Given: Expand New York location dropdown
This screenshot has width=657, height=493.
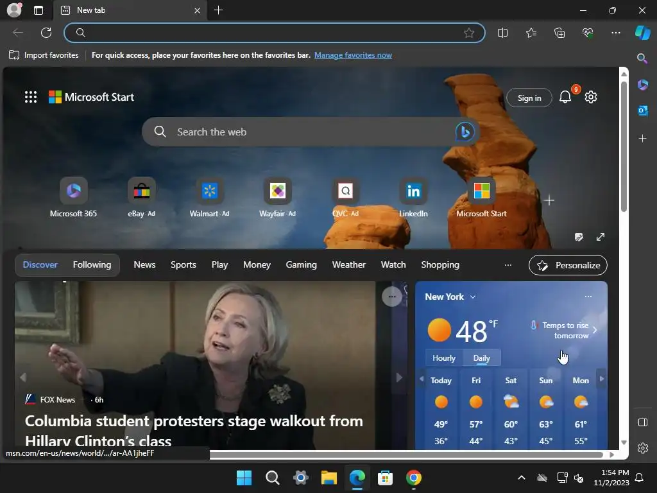Looking at the screenshot, I should pos(473,297).
